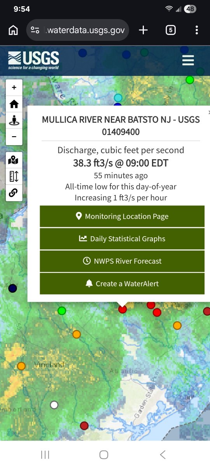The image size is (210, 467).
Task: Select the dark red marker near the bottom edge
Action: pyautogui.click(x=84, y=426)
